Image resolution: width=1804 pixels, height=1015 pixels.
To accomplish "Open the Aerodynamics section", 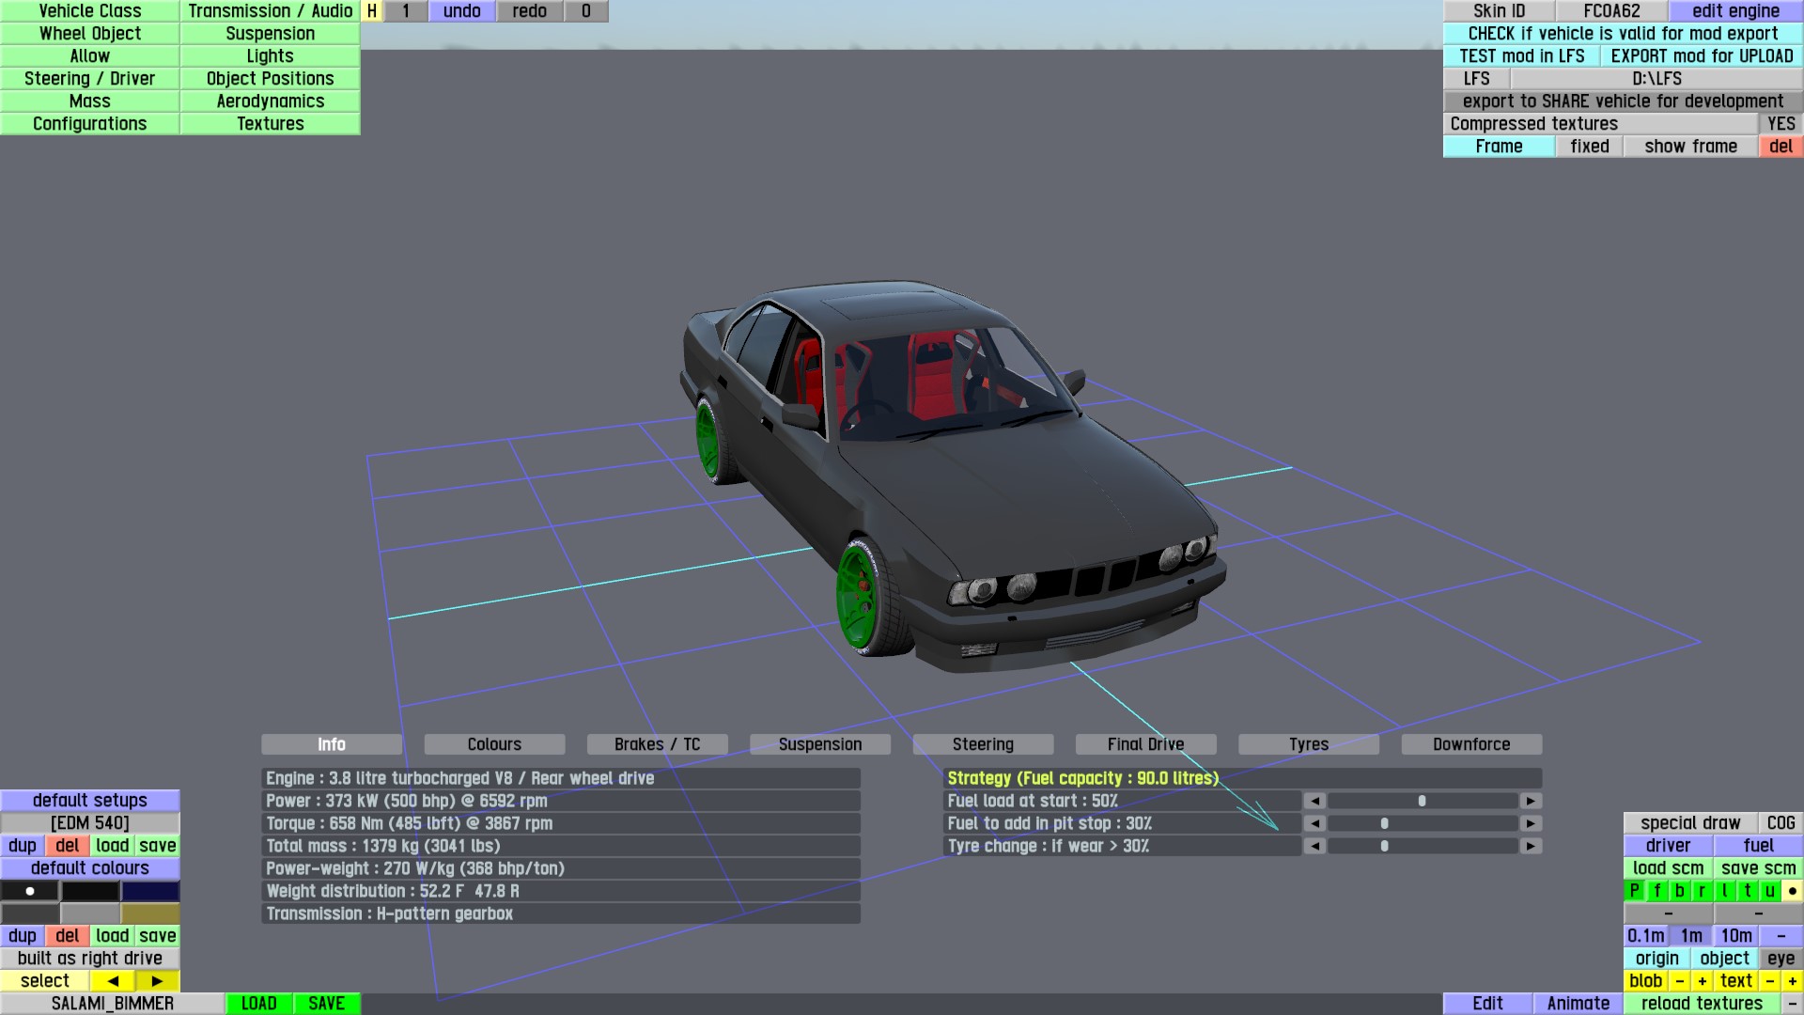I will click(271, 101).
